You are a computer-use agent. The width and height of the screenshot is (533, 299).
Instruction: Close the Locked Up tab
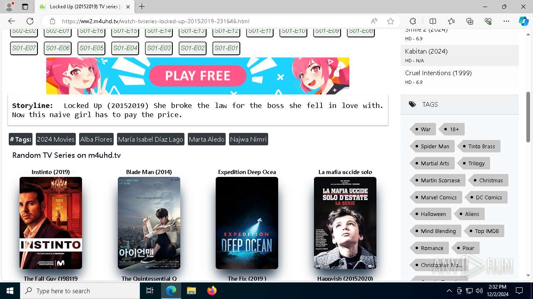128,7
